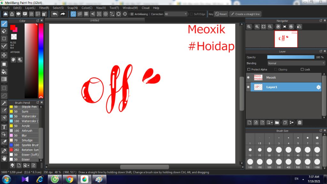This screenshot has height=184, width=327.
Task: Open the Window menu
Action: (130, 8)
